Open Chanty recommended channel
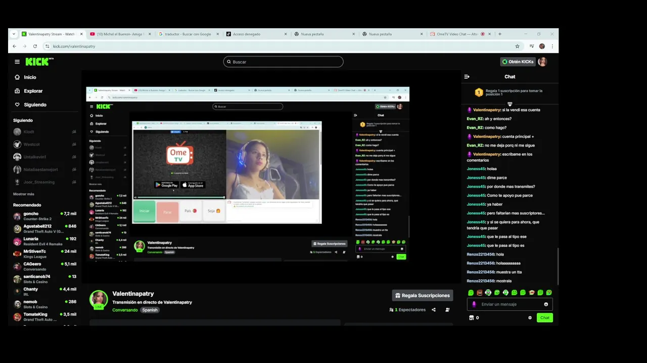This screenshot has width=647, height=363. [x=44, y=291]
